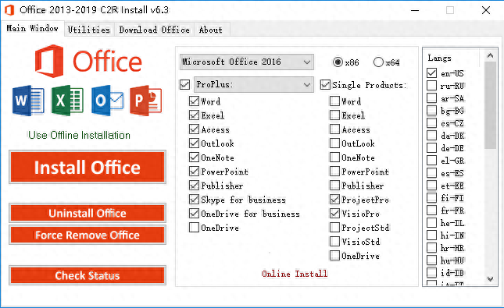Check Excel under Single Products
This screenshot has height=308, width=504.
click(334, 115)
